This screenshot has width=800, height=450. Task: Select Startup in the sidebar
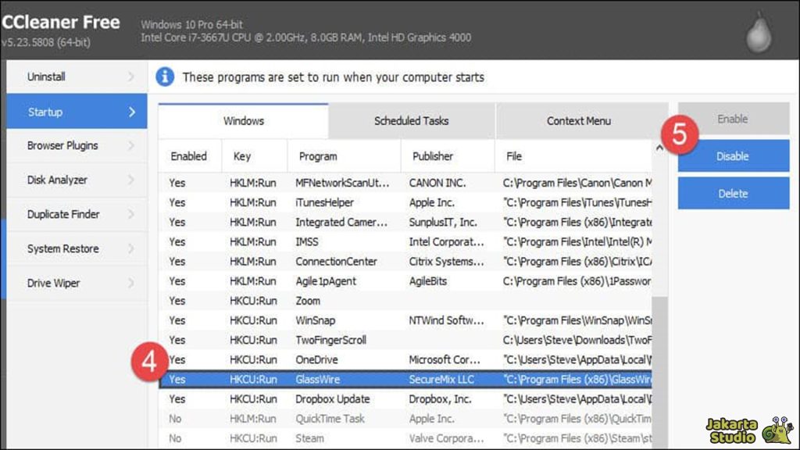click(77, 111)
